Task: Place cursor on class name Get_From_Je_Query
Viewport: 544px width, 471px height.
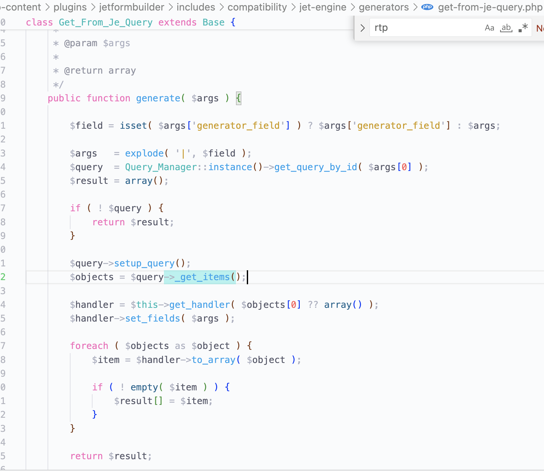Action: [x=105, y=22]
